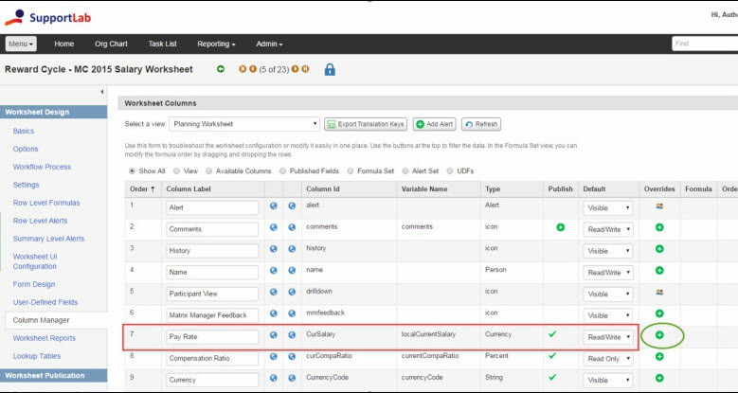Select the UDFs radio button
The height and width of the screenshot is (393, 738).
449,170
